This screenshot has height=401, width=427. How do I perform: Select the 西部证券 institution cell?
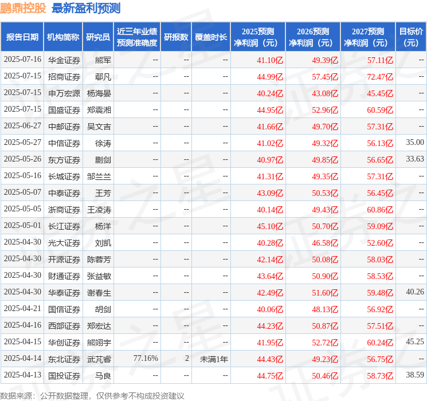[64, 326]
